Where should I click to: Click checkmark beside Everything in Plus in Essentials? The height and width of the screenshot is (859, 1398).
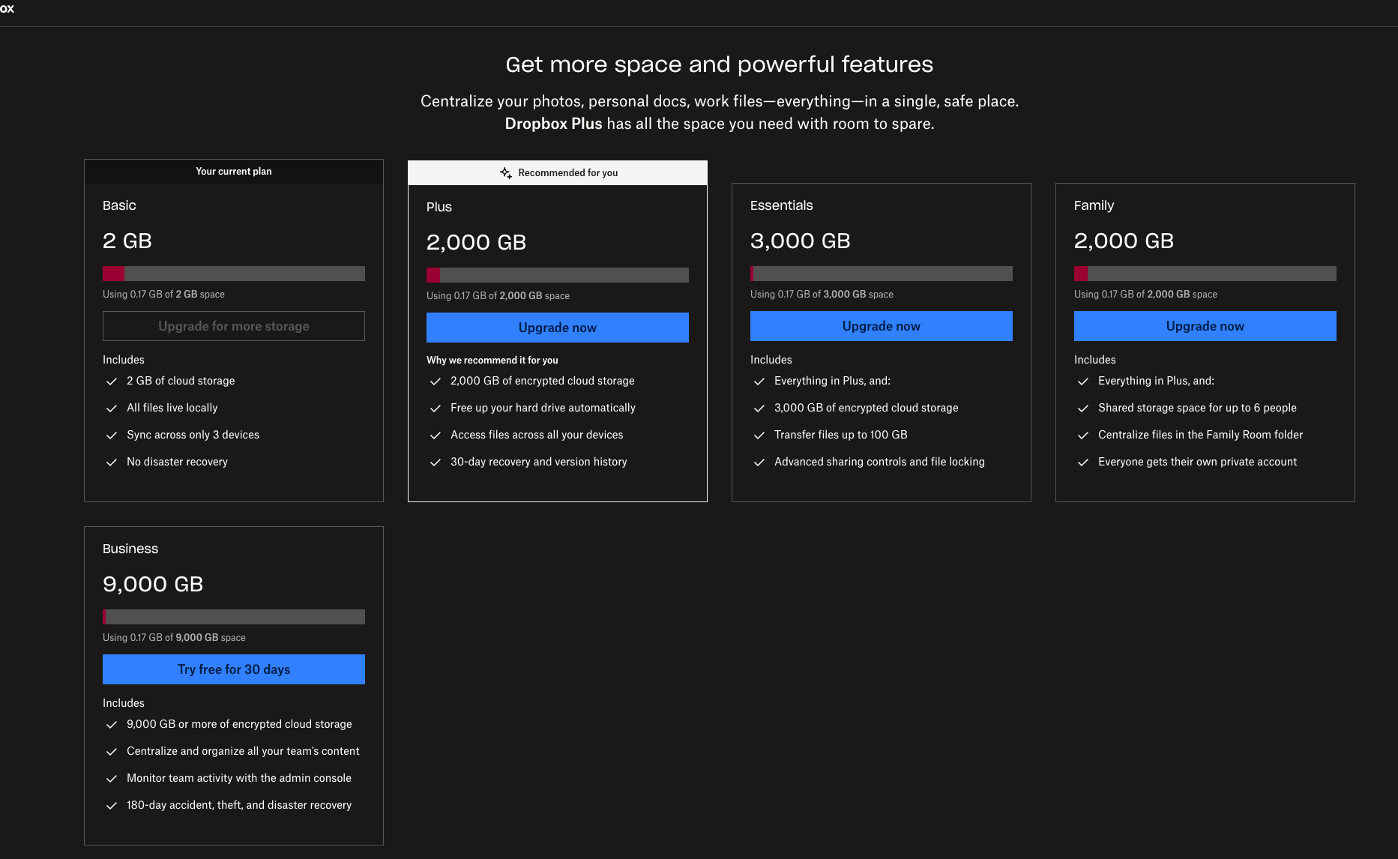point(759,382)
